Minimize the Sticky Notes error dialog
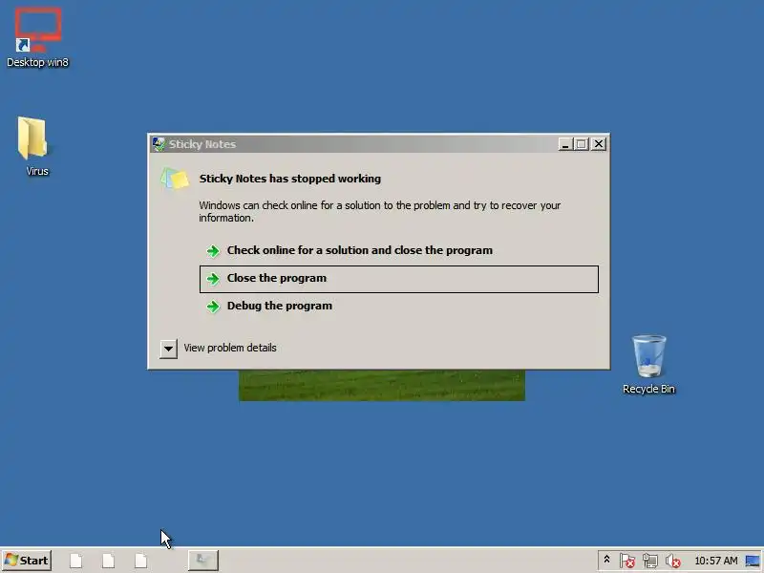Screen dimensions: 764x573 click(x=564, y=144)
